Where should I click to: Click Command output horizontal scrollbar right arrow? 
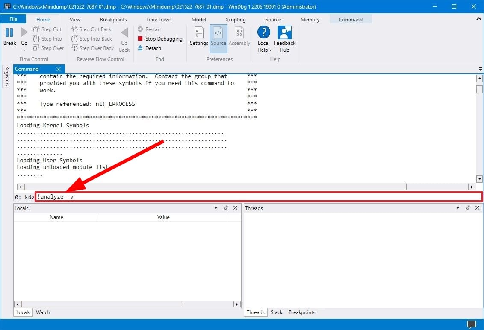tap(471, 187)
